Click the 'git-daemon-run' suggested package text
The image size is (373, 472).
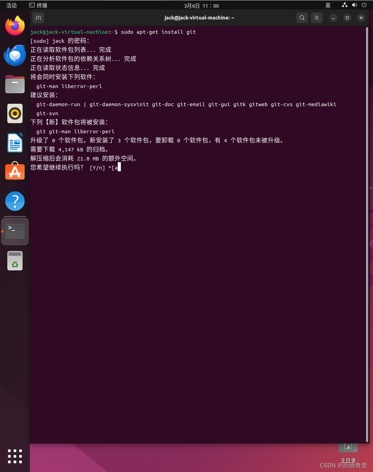coord(58,104)
